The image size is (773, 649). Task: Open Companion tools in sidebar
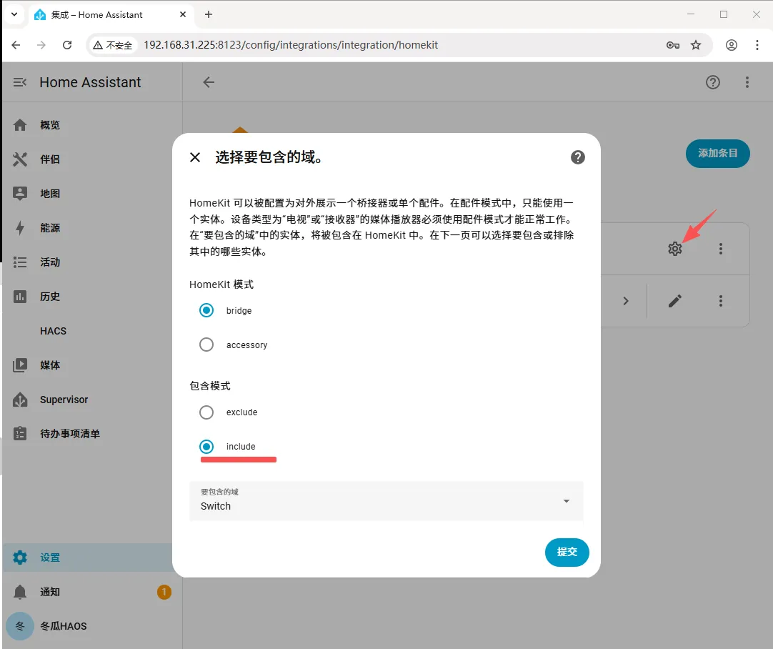tap(91, 159)
